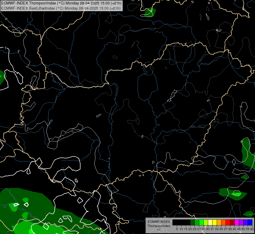
Task: Pick the yellow 31–33 legend swatch
Action: coord(215,222)
